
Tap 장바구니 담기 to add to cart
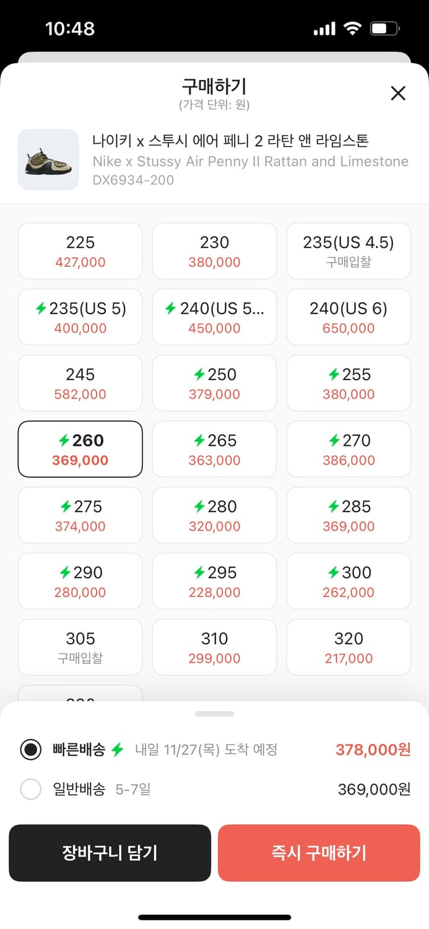coord(110,853)
